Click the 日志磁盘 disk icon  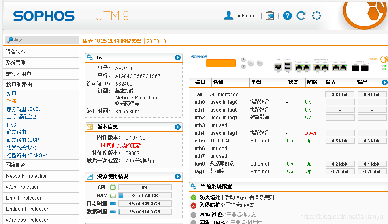[x=113, y=204]
